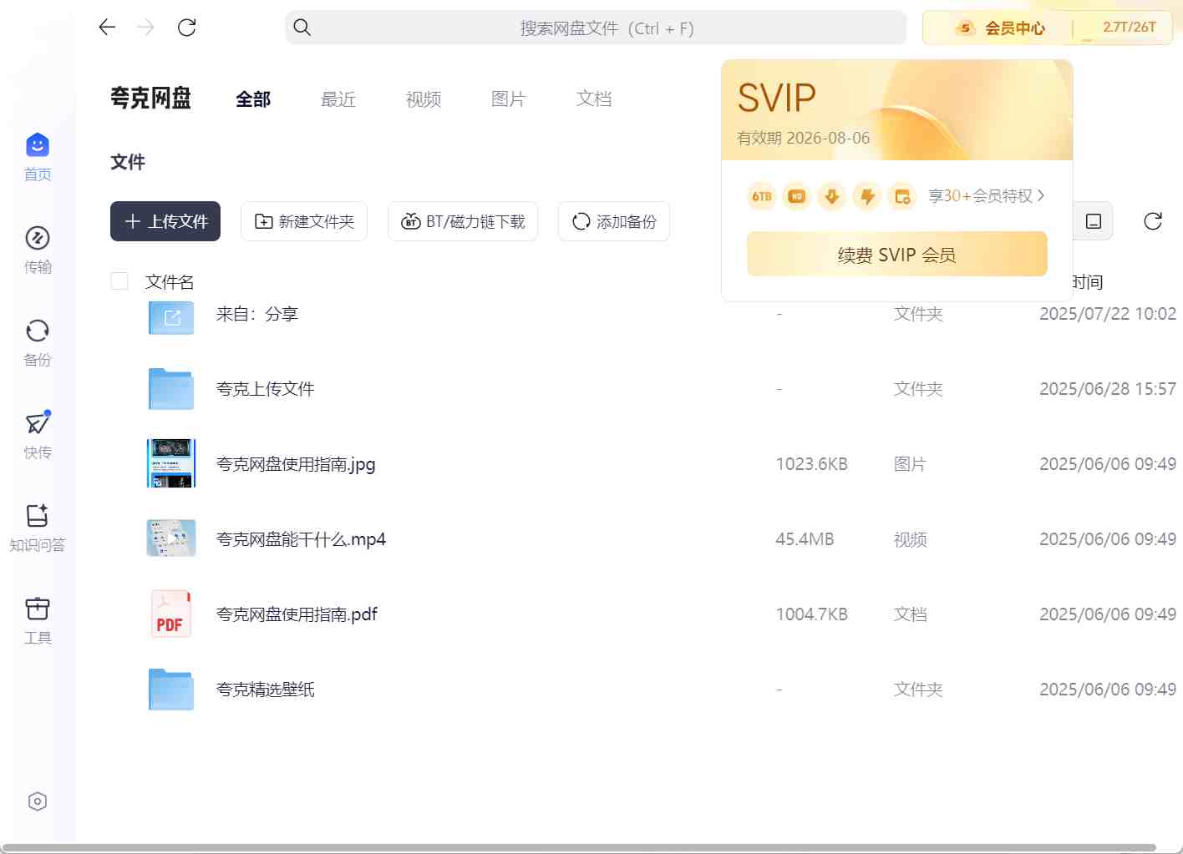
Task: Open 工具 tools in sidebar
Action: pos(37,620)
